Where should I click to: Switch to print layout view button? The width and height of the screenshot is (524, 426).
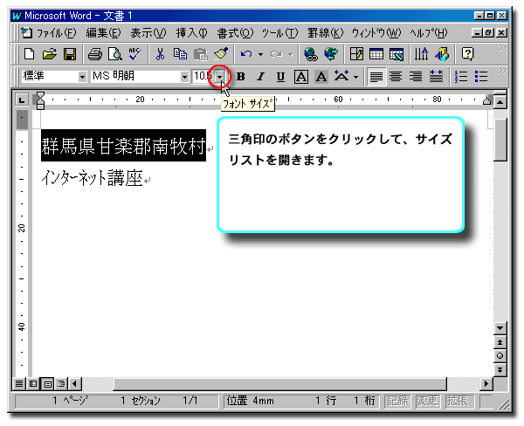pos(48,383)
